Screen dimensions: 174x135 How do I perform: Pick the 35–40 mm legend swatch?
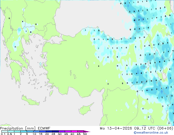click(68, 131)
